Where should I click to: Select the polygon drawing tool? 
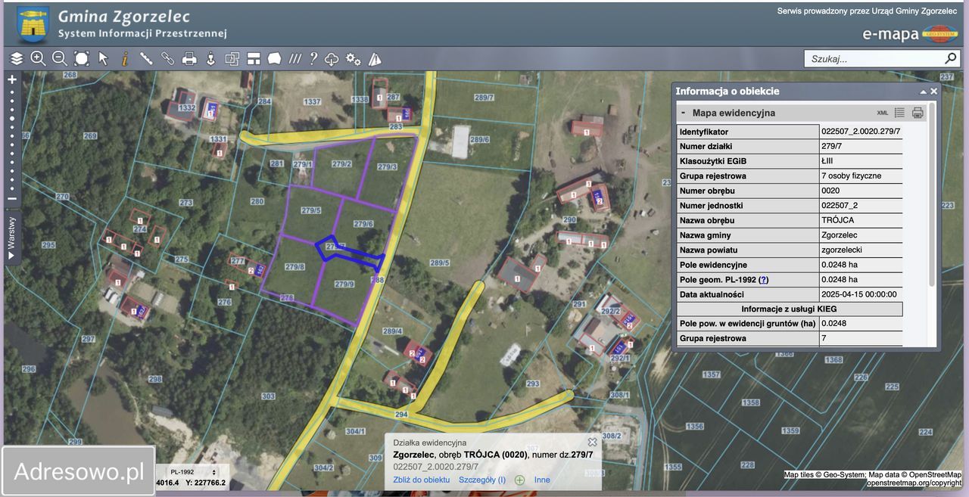tap(275, 58)
